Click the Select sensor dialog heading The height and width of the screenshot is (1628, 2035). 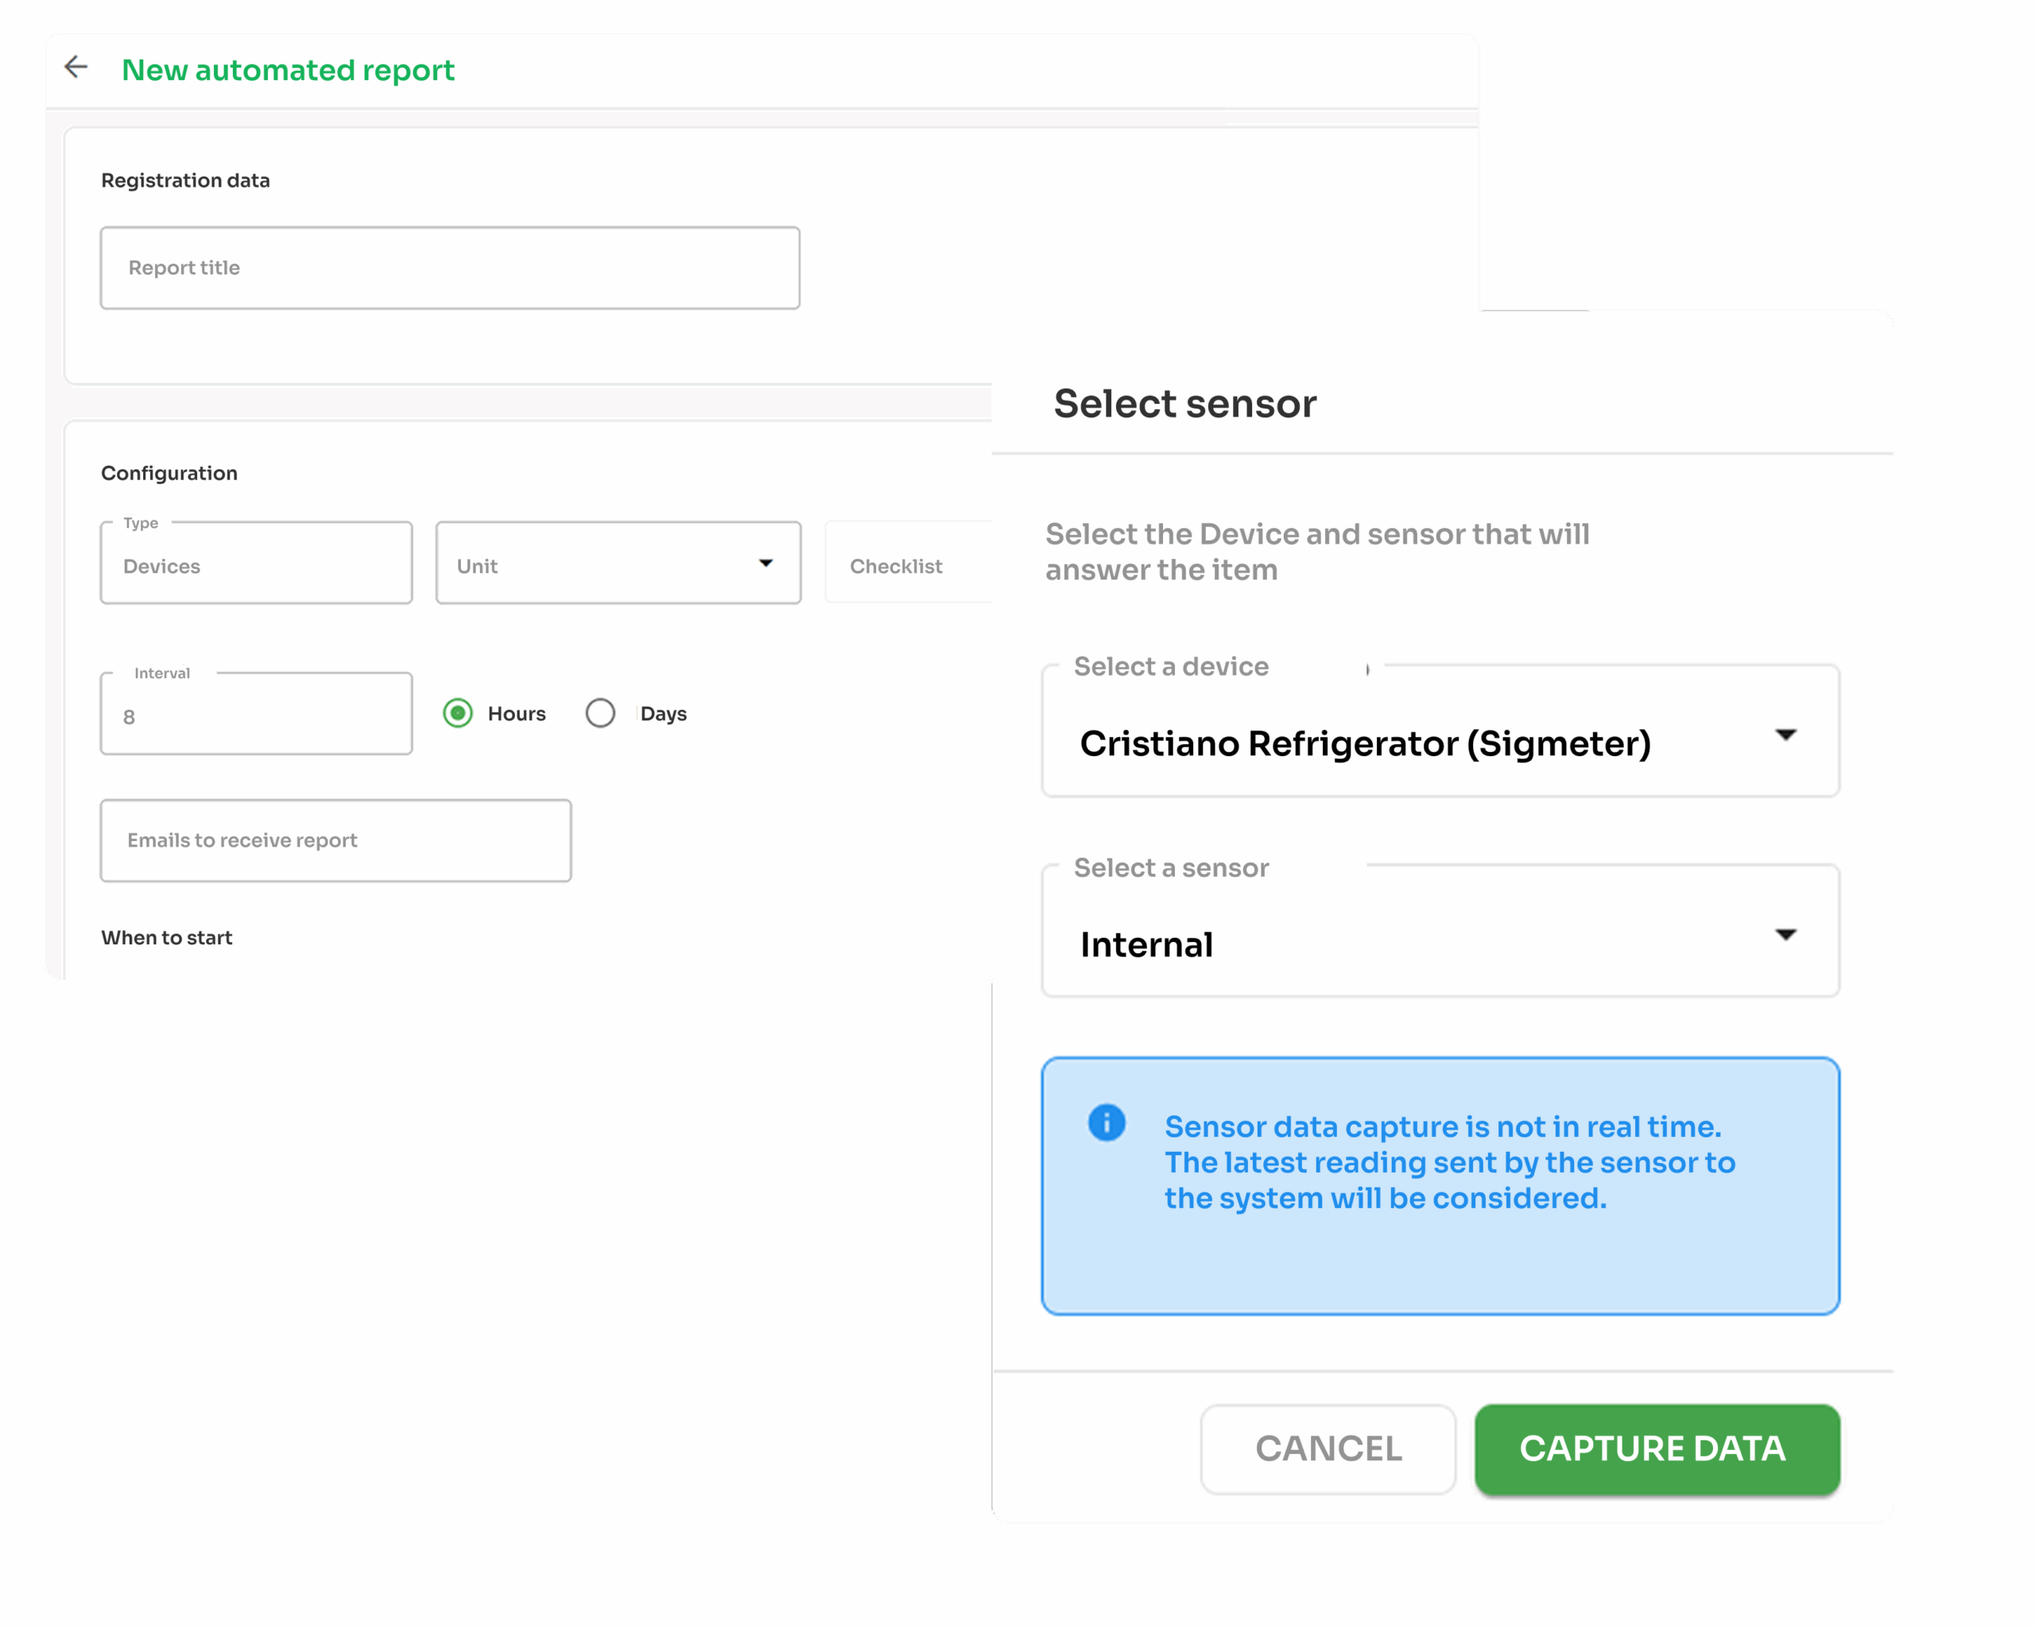click(x=1184, y=404)
